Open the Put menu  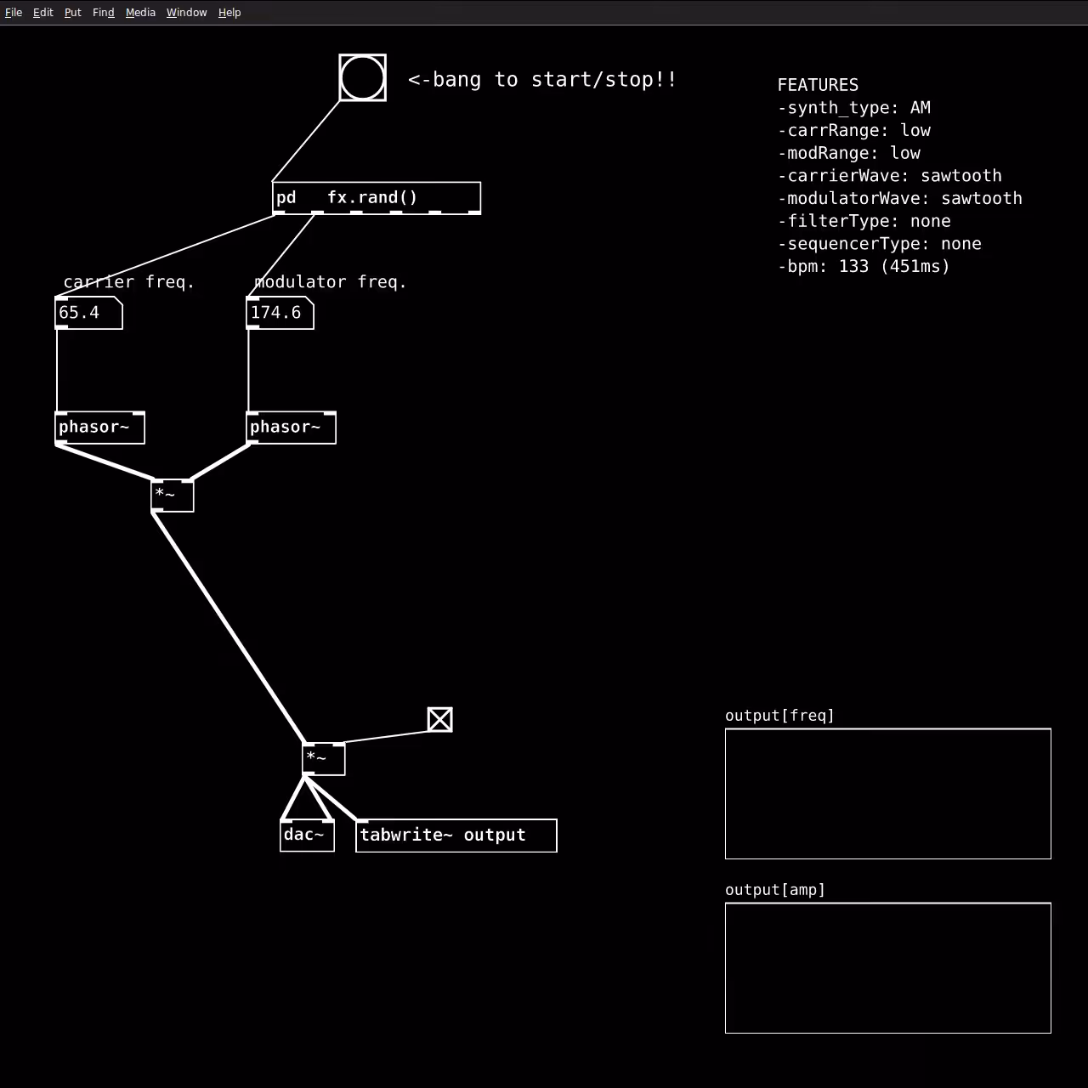pos(73,13)
